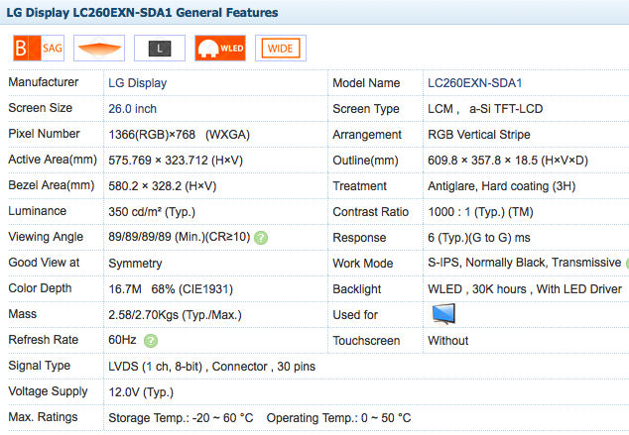Click the 'Max. Ratings' row label
Viewport: 629px width, 435px height.
click(43, 417)
